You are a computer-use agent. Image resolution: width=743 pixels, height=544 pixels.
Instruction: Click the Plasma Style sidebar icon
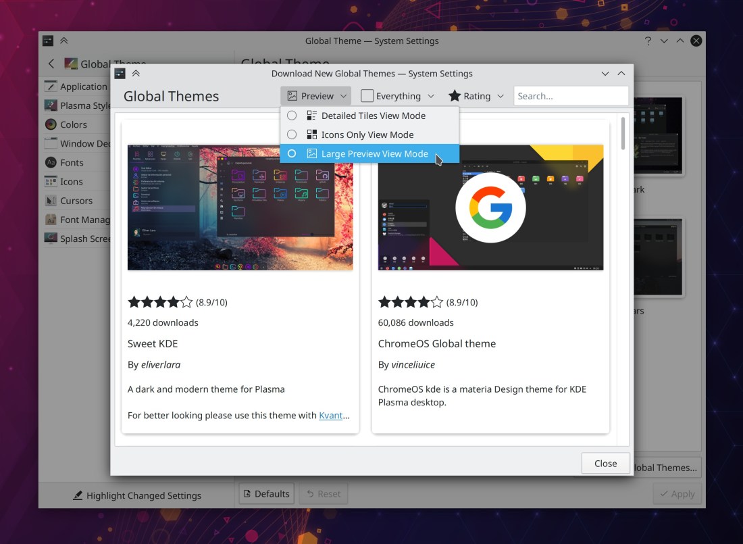point(51,105)
